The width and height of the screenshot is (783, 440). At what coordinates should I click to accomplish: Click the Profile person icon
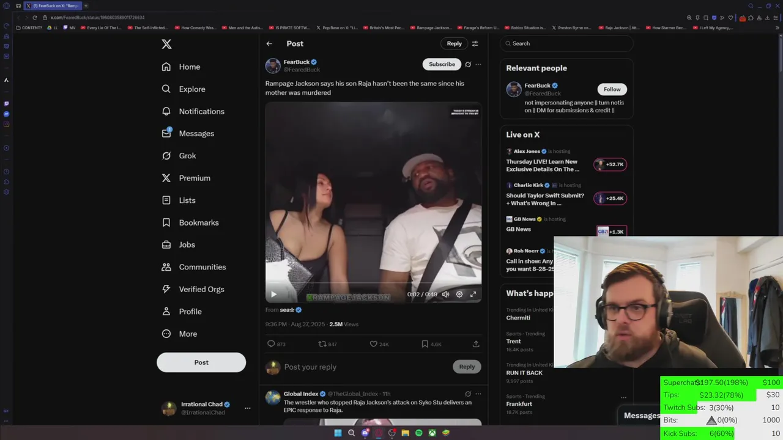(x=166, y=312)
